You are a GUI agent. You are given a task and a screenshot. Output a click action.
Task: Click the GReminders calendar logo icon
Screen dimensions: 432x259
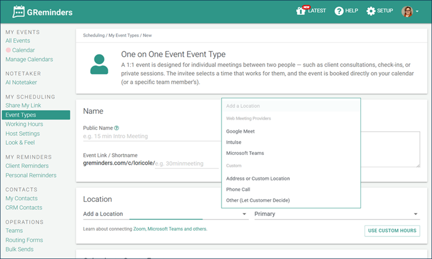19,12
